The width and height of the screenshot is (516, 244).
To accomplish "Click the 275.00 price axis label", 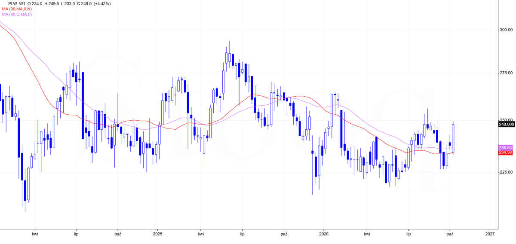I will click(x=506, y=73).
